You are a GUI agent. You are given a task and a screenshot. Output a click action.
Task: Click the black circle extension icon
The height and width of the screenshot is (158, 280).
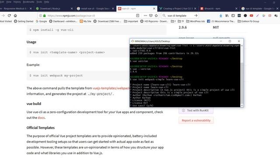point(245,16)
